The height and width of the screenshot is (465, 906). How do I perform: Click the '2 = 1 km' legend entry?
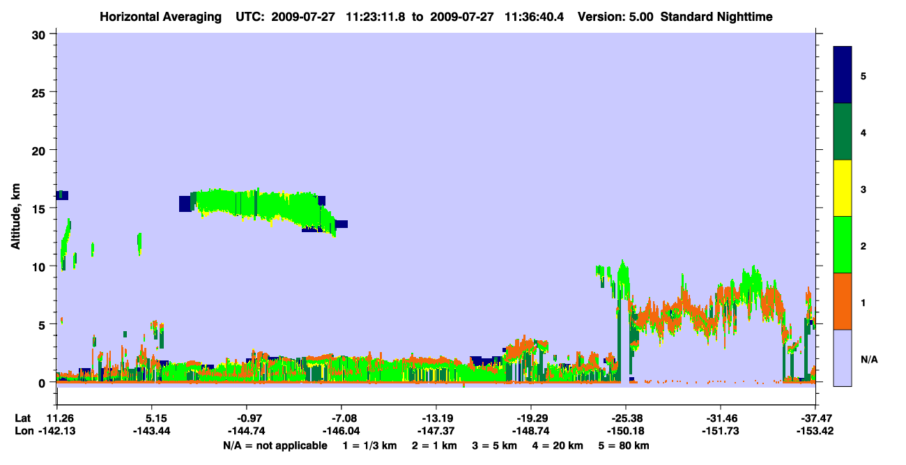coord(434,445)
